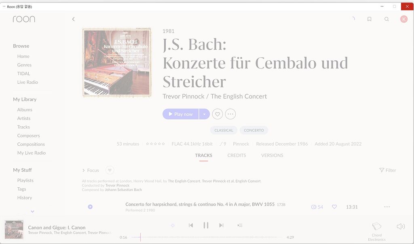The height and width of the screenshot is (244, 414).
Task: Click the back navigation arrow
Action: pyautogui.click(x=74, y=19)
